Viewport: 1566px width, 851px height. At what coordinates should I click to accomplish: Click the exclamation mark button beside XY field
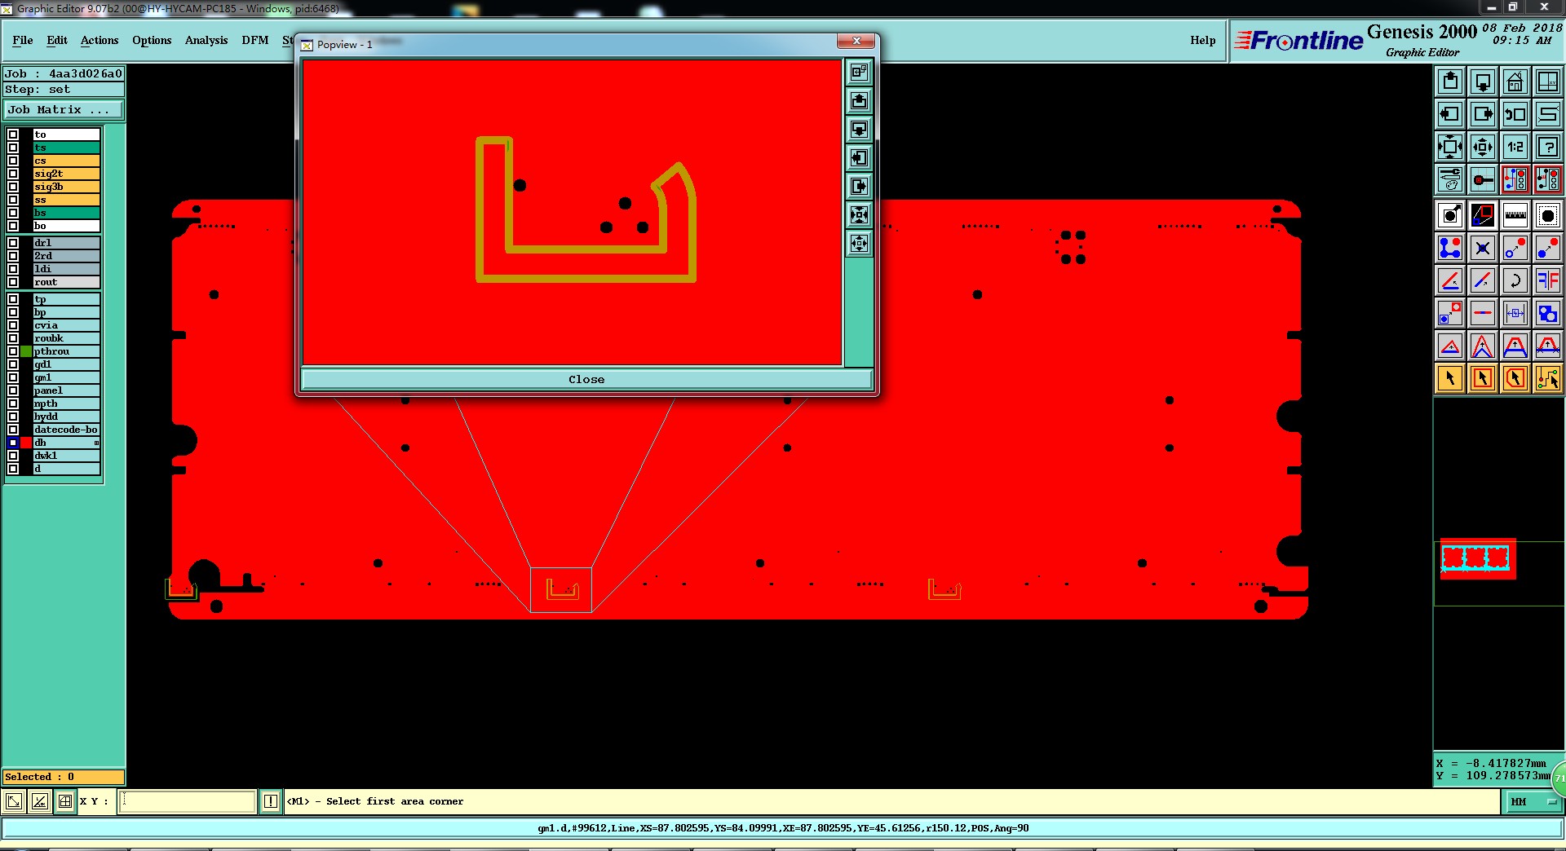271,801
